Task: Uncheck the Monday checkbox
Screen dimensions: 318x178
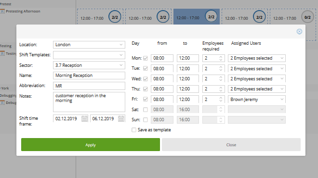Action: [146, 58]
